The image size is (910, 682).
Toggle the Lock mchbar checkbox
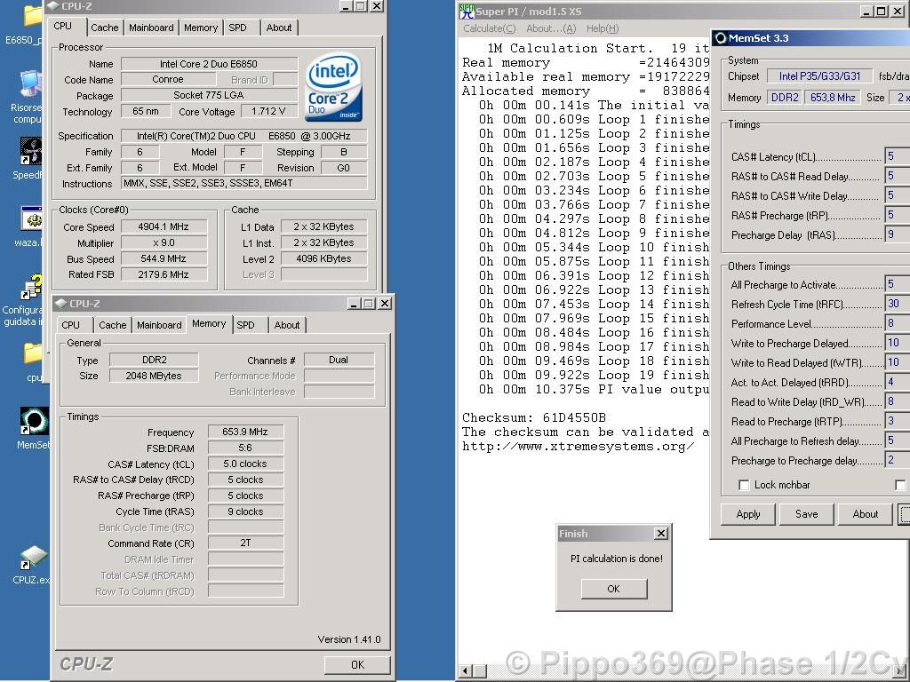[744, 485]
